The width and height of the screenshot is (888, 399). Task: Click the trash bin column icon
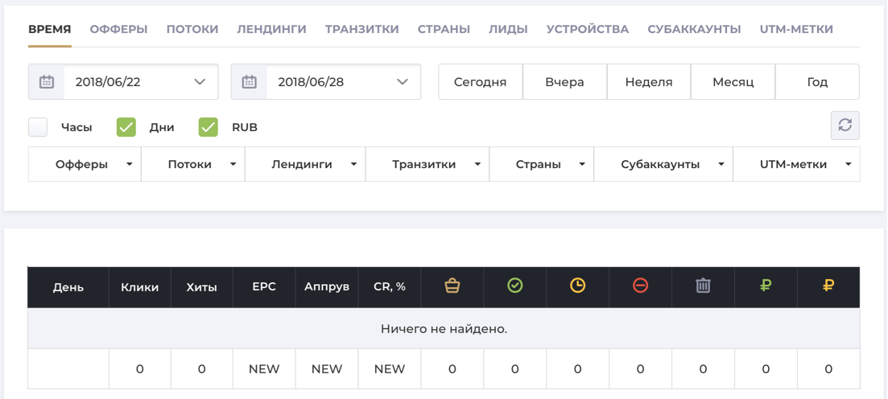pyautogui.click(x=703, y=286)
